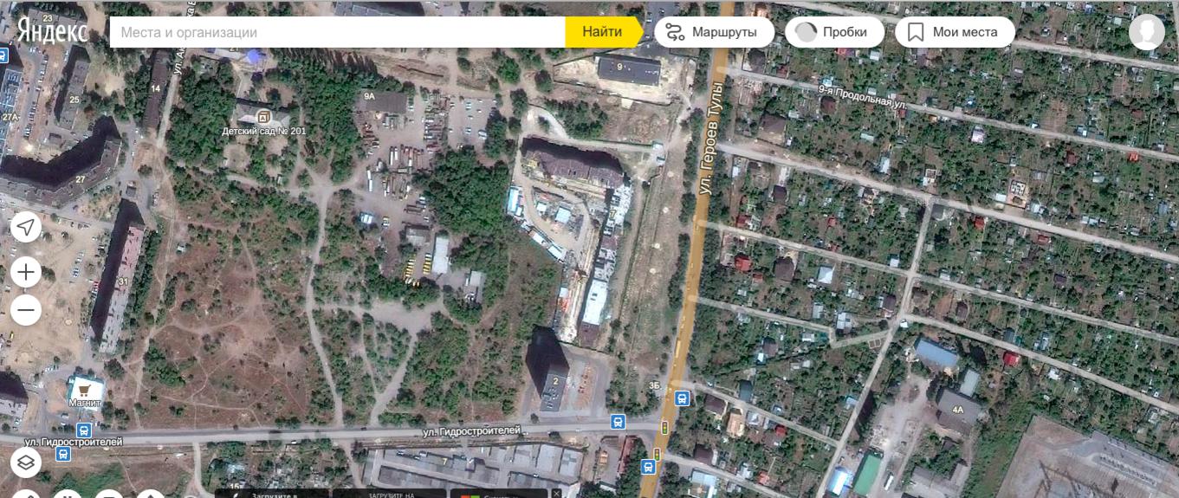Click the Яндекс logo
This screenshot has width=1179, height=498.
click(53, 31)
